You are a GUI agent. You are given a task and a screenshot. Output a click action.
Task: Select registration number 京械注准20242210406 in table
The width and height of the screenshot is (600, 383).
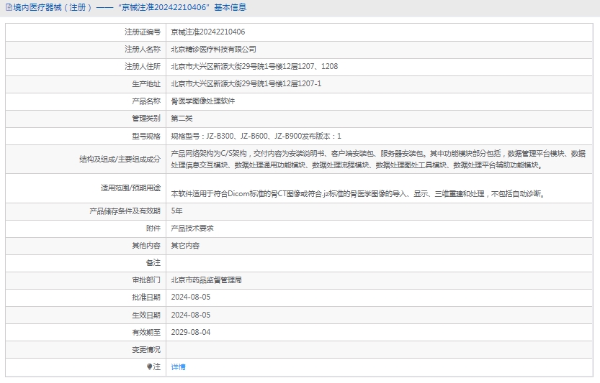tap(207, 32)
